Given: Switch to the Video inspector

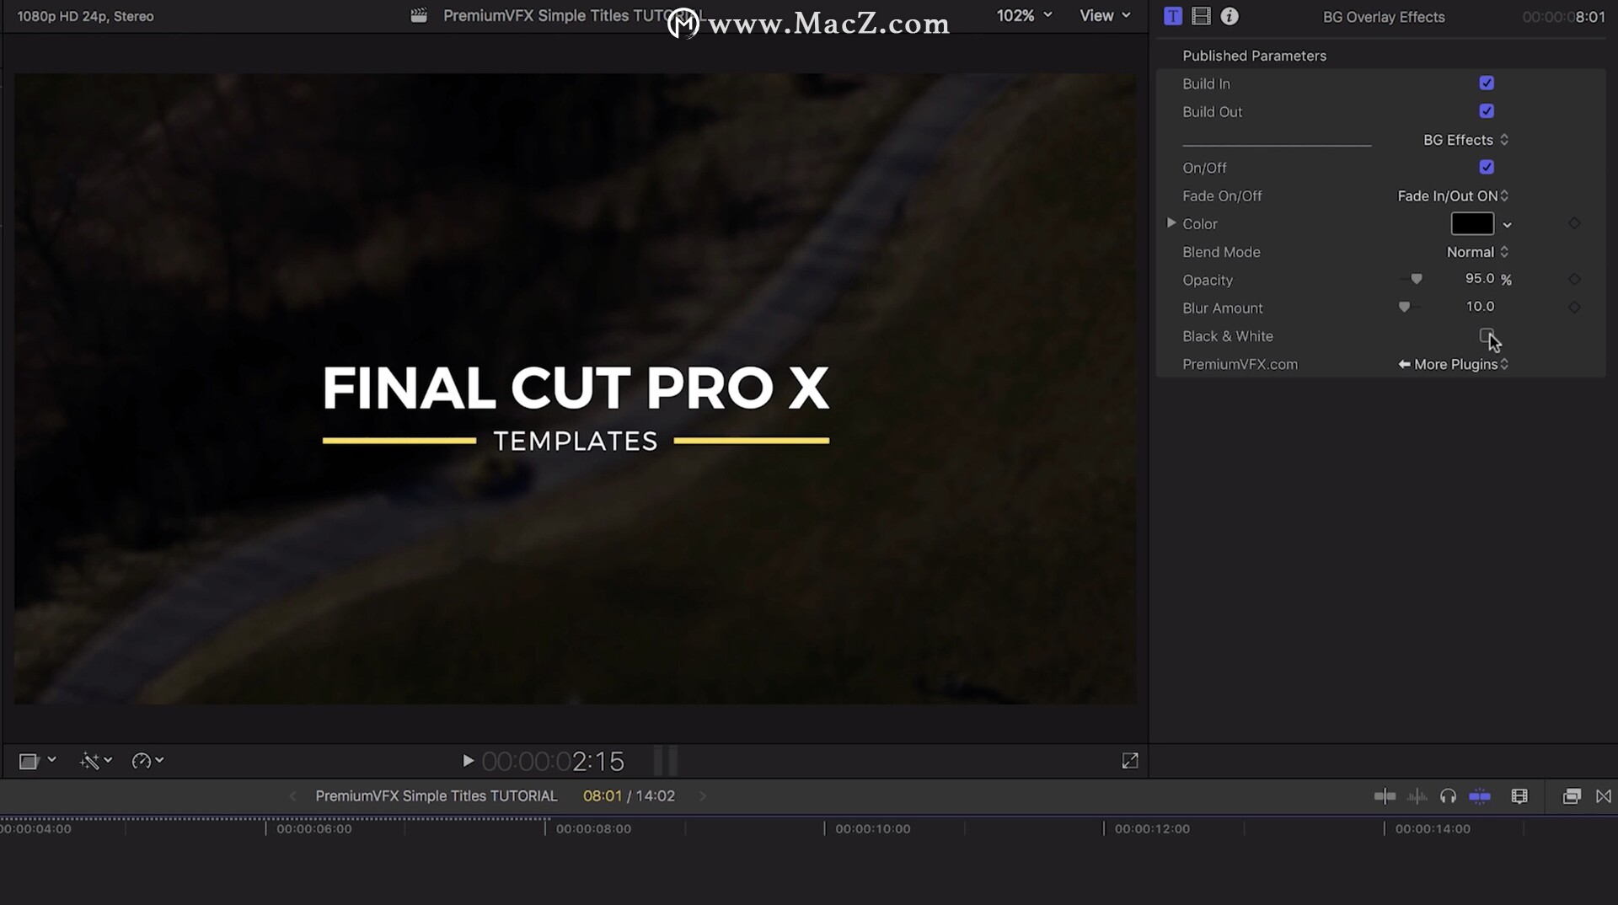Looking at the screenshot, I should point(1201,15).
